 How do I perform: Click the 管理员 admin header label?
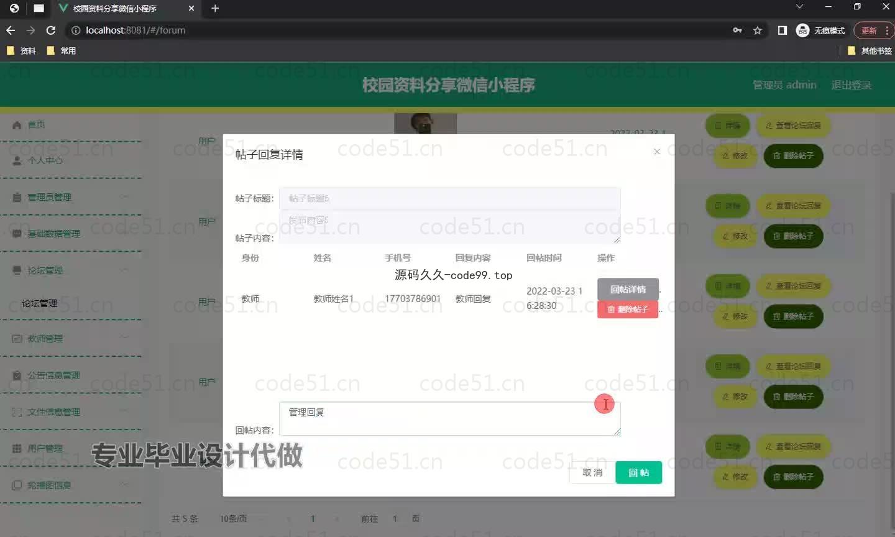(784, 85)
